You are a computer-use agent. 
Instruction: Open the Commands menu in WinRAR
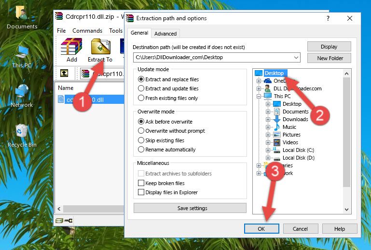point(87,31)
